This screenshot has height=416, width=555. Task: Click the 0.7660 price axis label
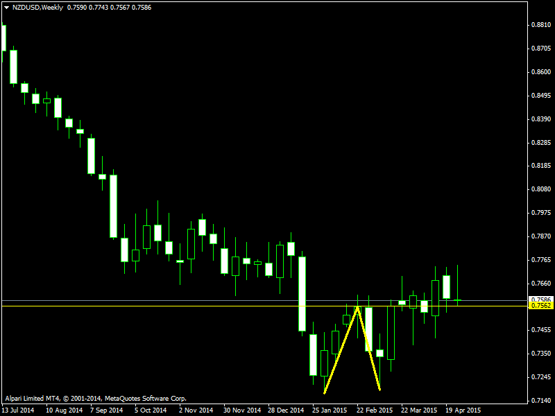click(541, 284)
